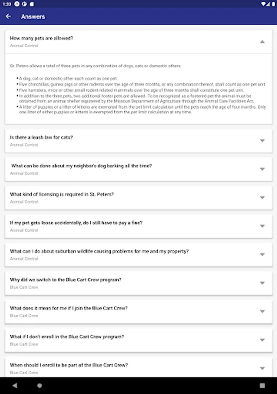Expand the leash law for cats question
This screenshot has width=277, height=394.
tap(262, 141)
